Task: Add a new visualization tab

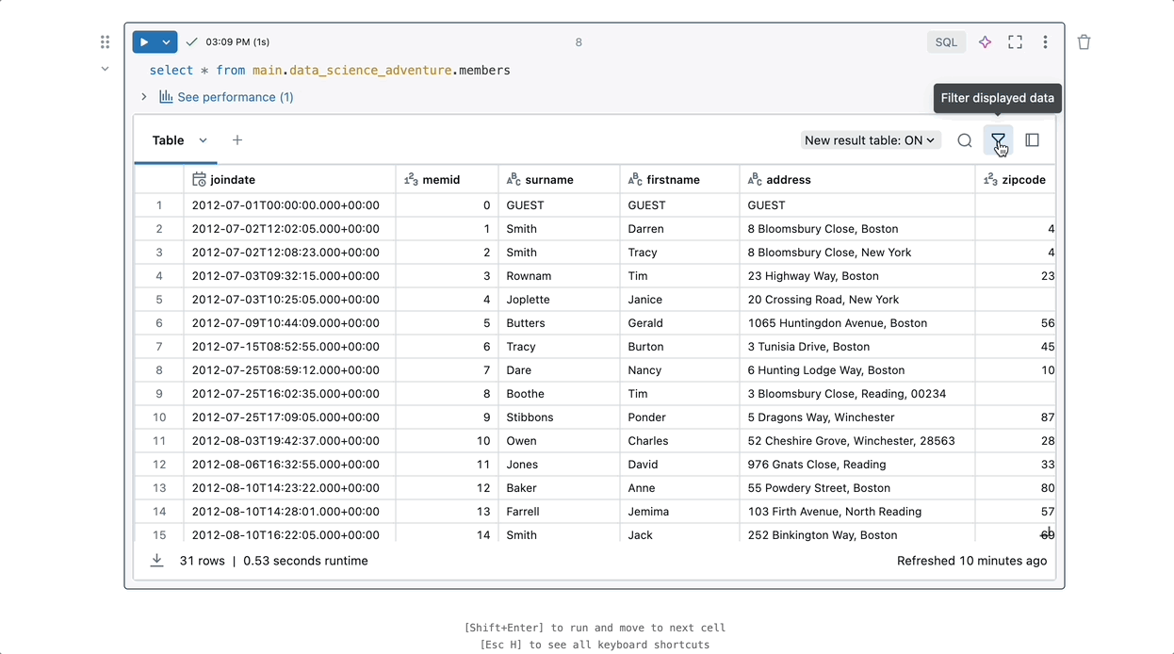Action: 237,140
